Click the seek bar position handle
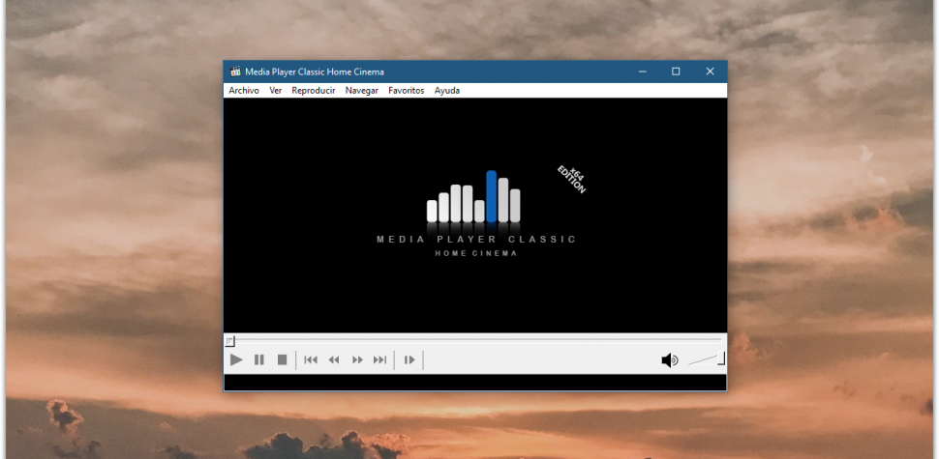 [x=230, y=341]
